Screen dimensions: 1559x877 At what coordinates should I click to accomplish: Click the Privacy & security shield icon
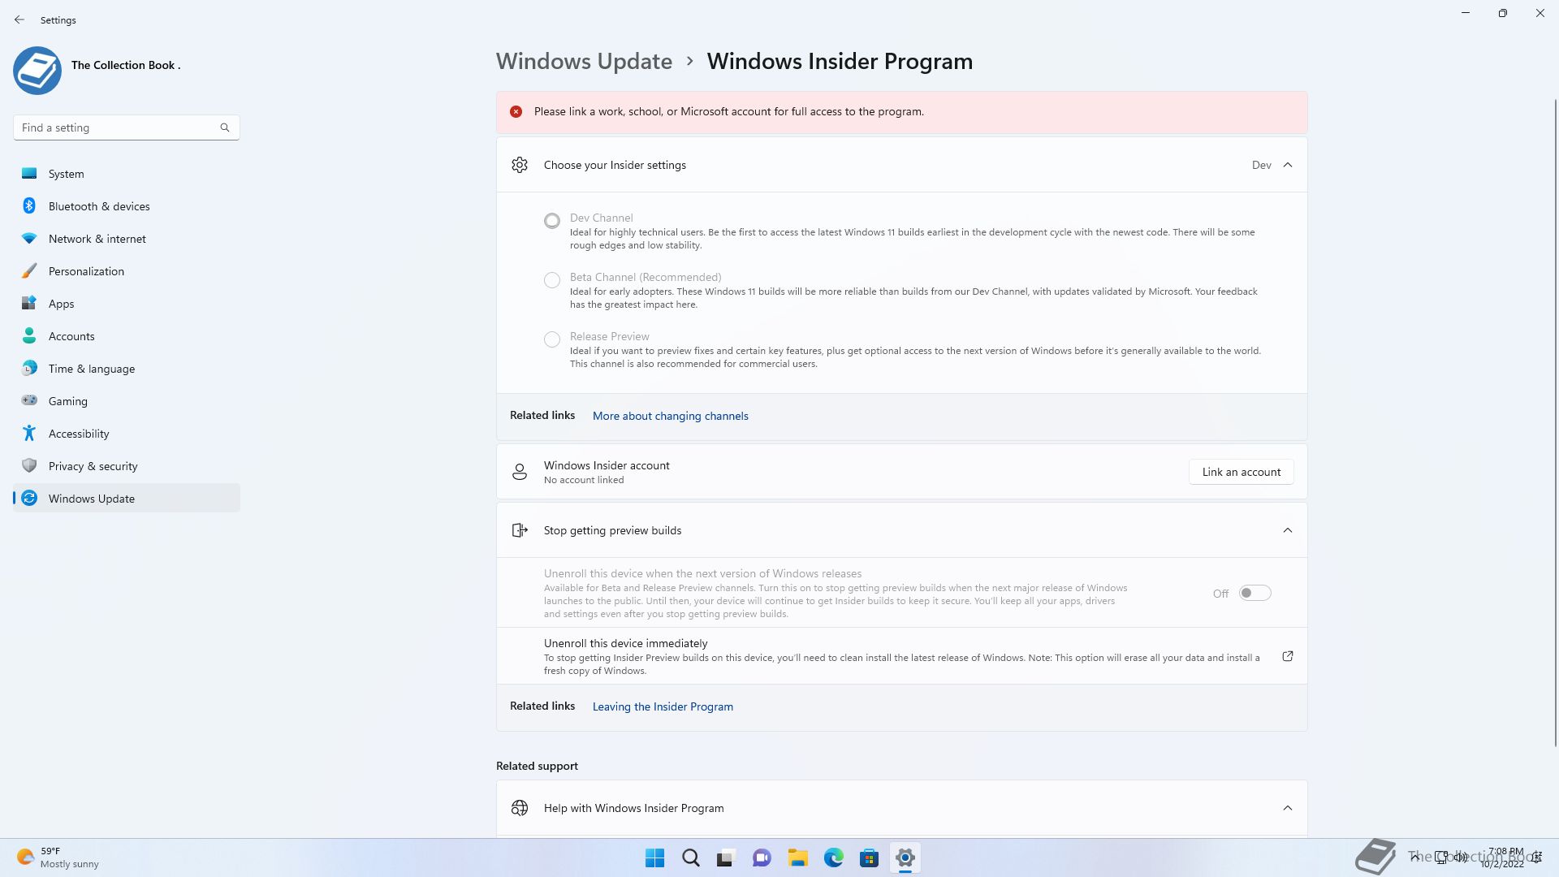tap(29, 465)
